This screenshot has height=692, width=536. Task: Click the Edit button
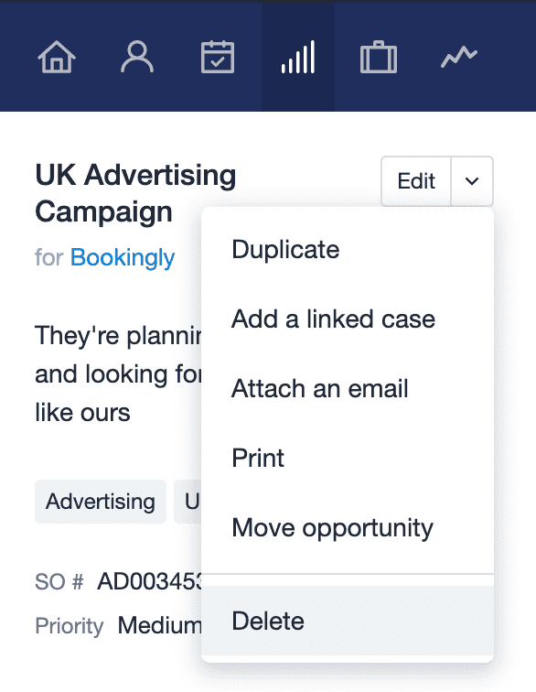[x=416, y=181]
